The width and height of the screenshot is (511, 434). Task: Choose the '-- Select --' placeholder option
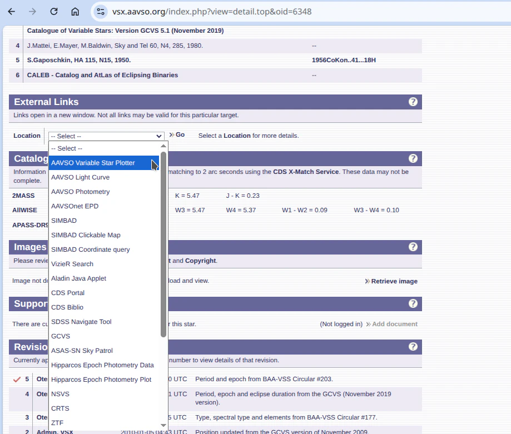point(105,148)
